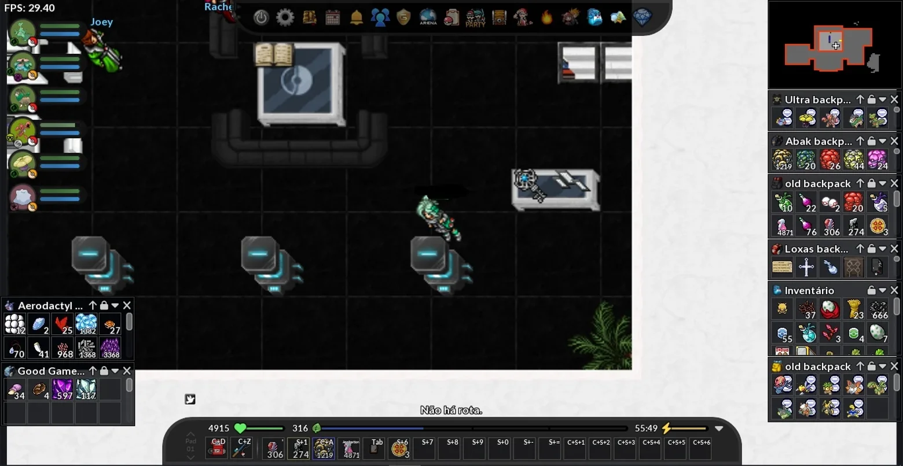The image size is (903, 466).
Task: Use C+D hotkey red item slot
Action: [218, 448]
